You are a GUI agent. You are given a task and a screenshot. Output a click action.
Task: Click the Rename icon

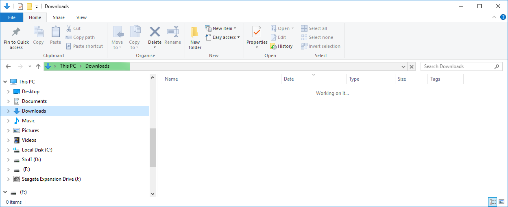173,32
